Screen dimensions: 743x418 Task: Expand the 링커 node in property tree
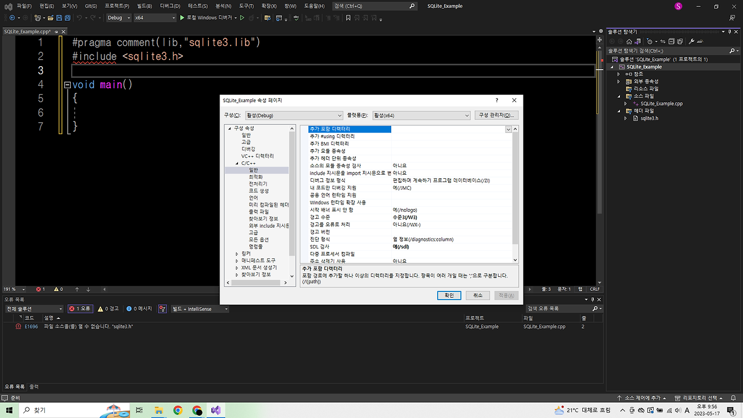coord(237,254)
